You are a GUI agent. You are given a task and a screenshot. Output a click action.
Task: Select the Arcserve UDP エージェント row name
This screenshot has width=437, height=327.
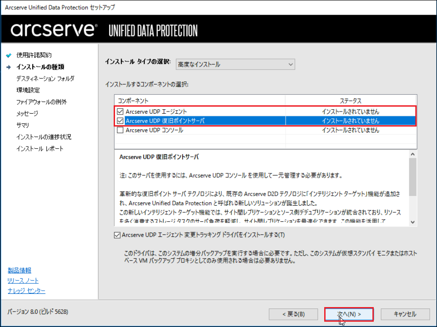[156, 112]
